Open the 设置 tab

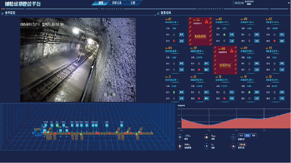133,3
